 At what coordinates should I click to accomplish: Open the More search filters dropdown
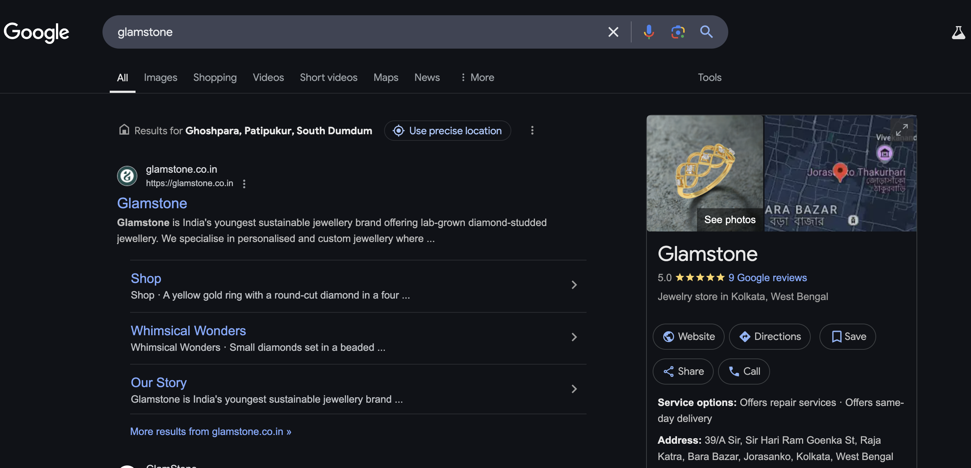pyautogui.click(x=477, y=78)
